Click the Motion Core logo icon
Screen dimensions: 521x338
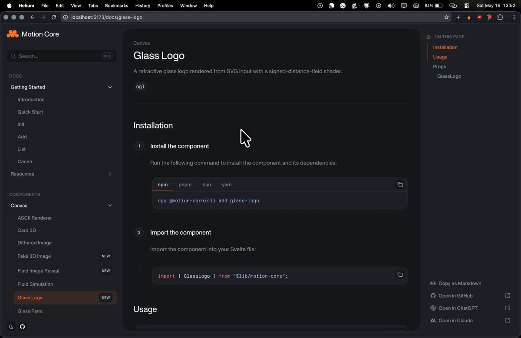(x=13, y=34)
